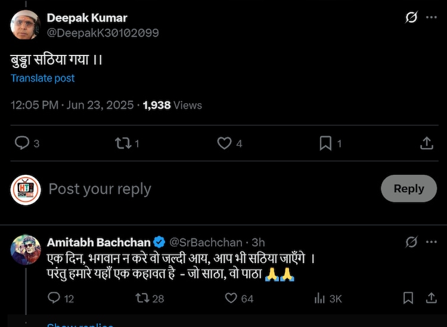Comment on Amitabh Bachchan's reply

pyautogui.click(x=54, y=298)
